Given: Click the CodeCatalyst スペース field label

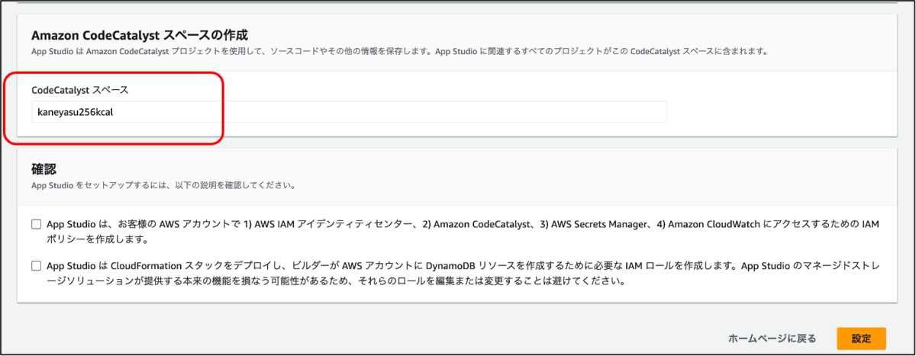Looking at the screenshot, I should tap(79, 89).
